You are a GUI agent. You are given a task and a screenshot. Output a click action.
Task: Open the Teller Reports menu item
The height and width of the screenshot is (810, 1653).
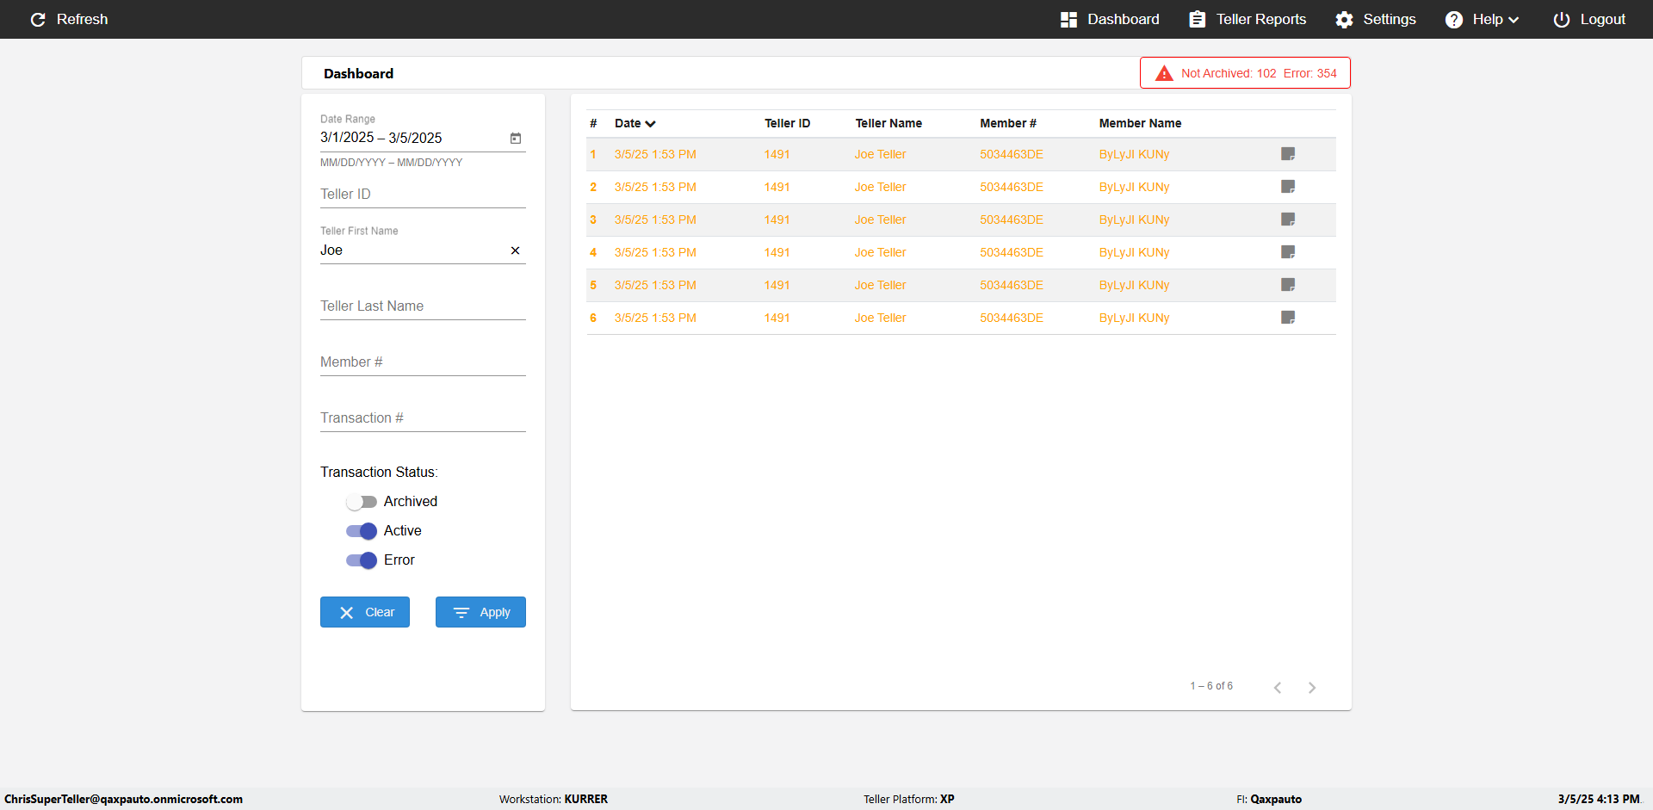click(1247, 19)
